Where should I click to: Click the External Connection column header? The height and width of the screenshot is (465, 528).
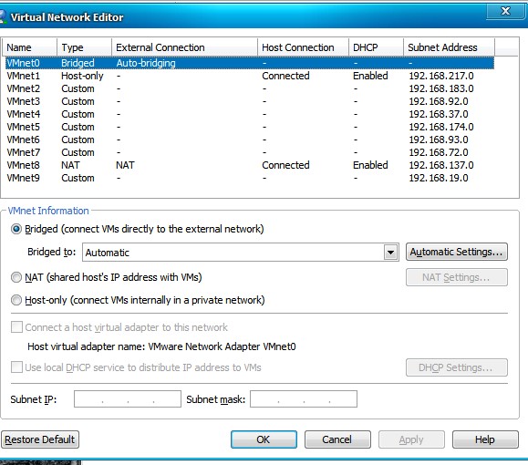(x=184, y=47)
